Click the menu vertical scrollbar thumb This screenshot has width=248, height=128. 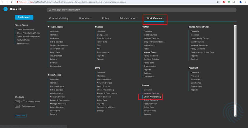coord(235,66)
